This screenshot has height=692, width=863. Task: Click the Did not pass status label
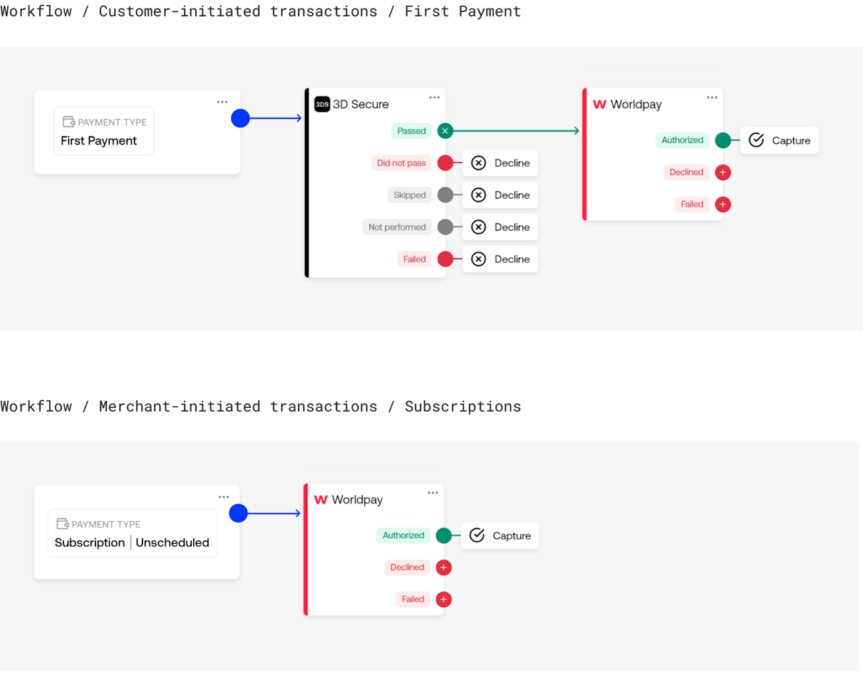[402, 163]
